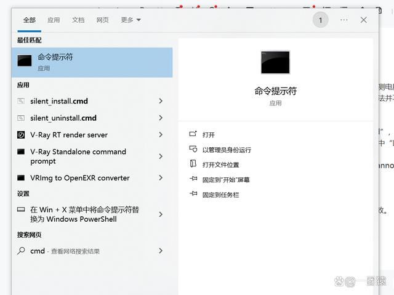
Task: Click the V-Ray RT render server icon
Action: pos(21,135)
